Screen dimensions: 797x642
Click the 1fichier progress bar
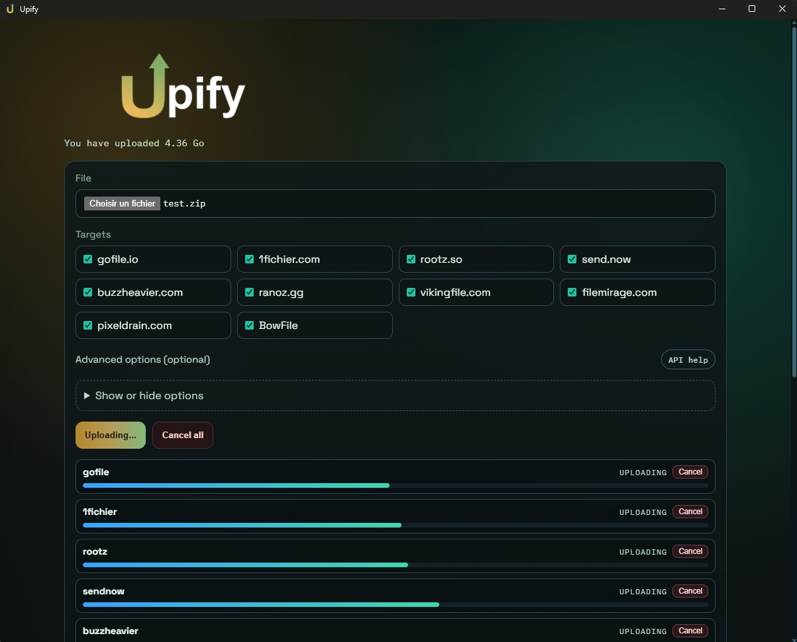tap(396, 526)
